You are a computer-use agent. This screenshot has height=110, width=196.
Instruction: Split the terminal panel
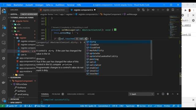click(x=163, y=94)
